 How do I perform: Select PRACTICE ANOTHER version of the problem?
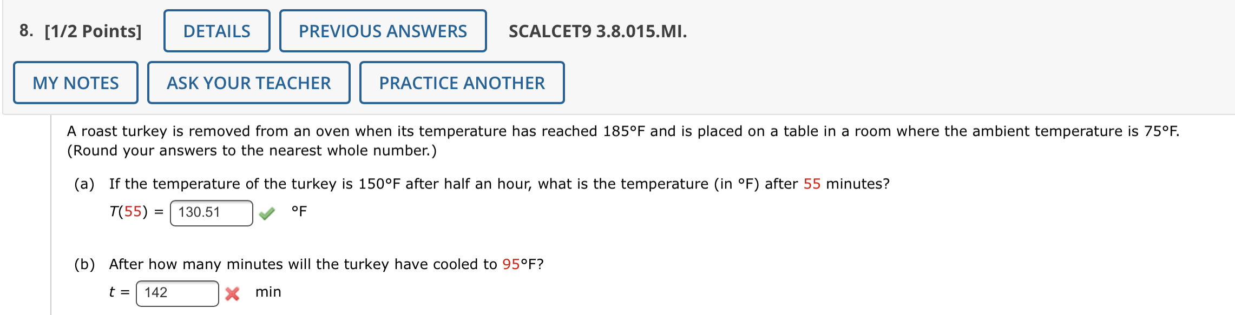[x=461, y=83]
